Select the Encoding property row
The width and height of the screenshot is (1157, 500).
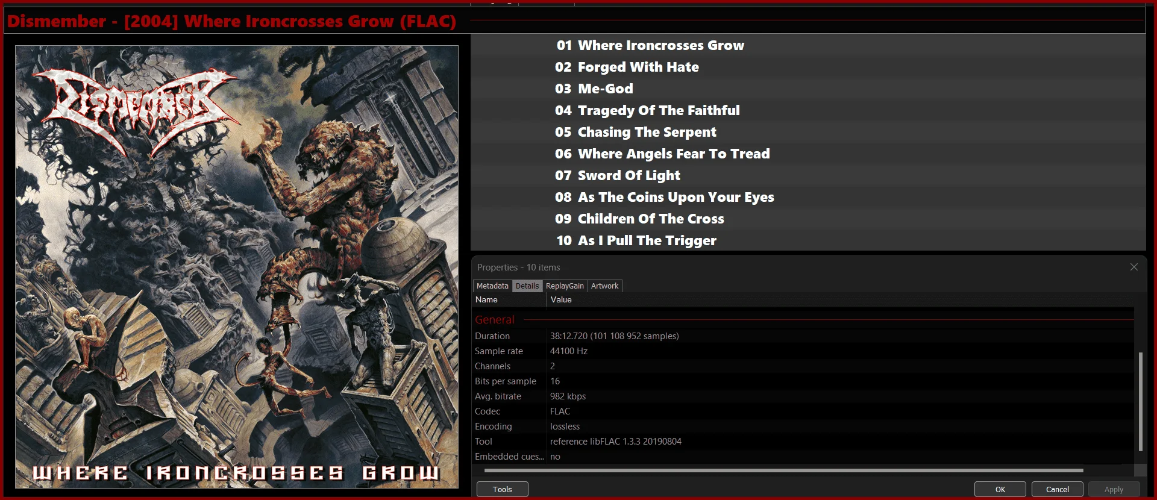pos(803,427)
